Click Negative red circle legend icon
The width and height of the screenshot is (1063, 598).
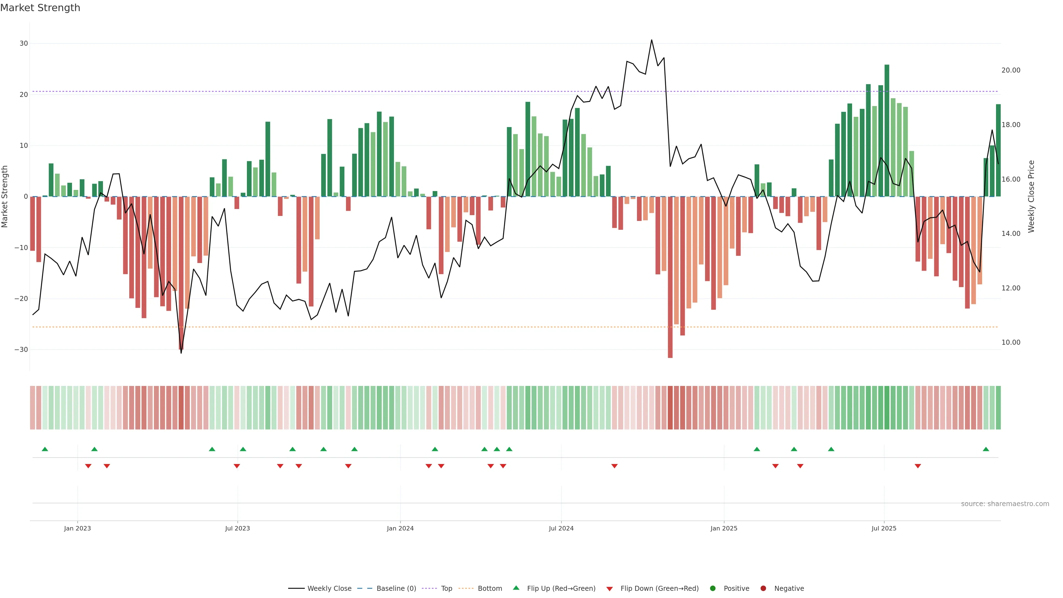(x=763, y=588)
